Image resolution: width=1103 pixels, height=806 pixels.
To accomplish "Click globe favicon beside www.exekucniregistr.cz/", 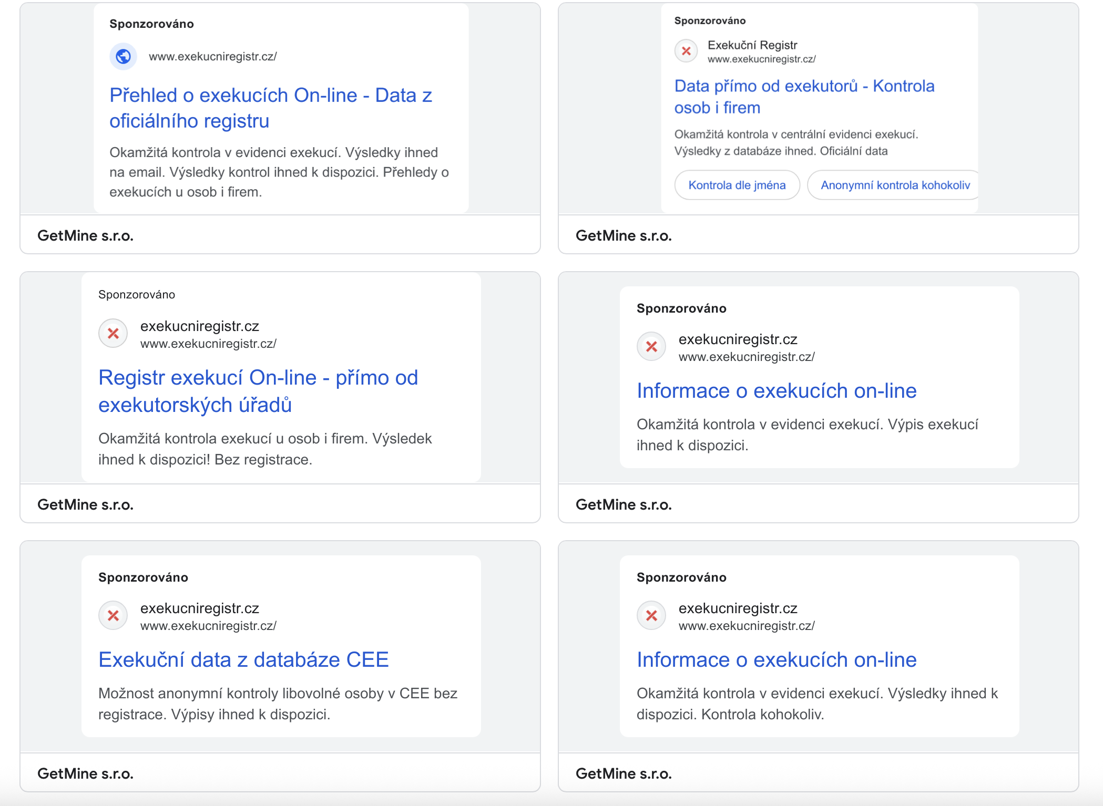I will pos(123,56).
